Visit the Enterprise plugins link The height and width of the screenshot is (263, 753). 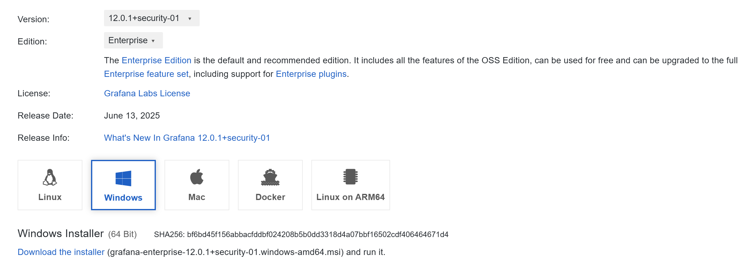coord(311,74)
